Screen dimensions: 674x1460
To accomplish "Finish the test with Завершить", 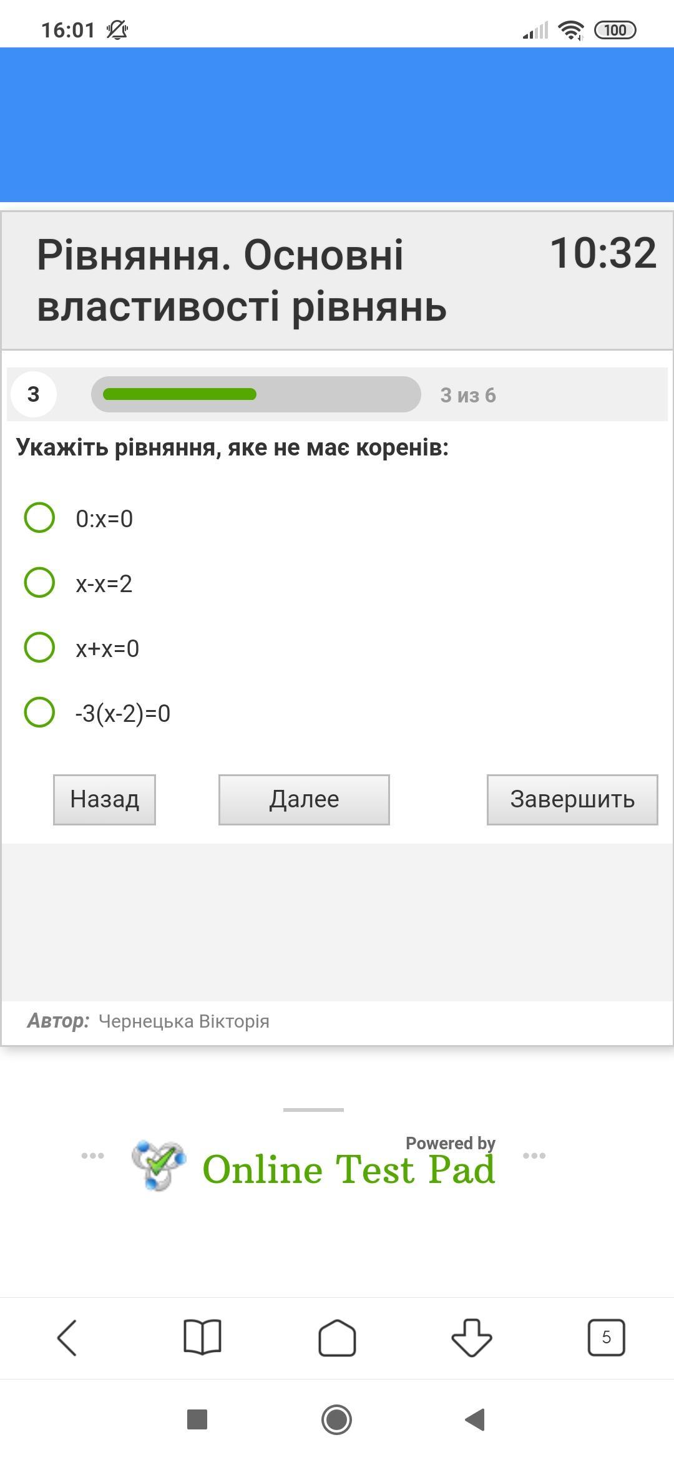I will coord(572,800).
